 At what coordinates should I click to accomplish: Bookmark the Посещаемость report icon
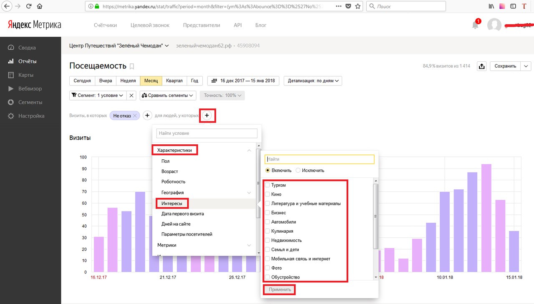[x=132, y=66]
